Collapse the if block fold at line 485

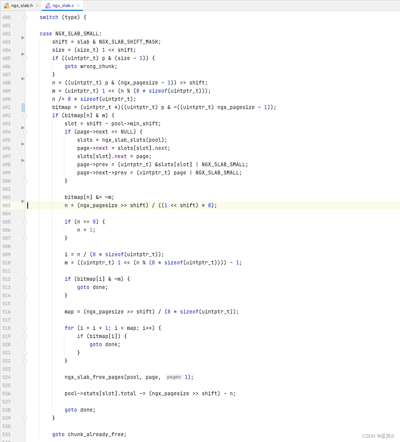point(24,58)
